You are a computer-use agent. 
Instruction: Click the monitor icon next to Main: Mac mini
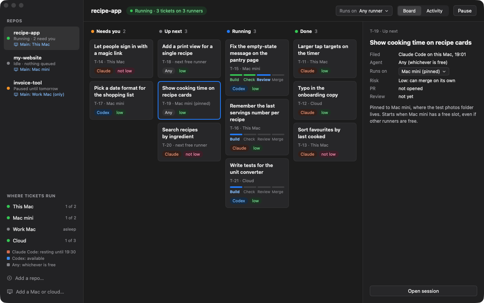[x=16, y=69]
